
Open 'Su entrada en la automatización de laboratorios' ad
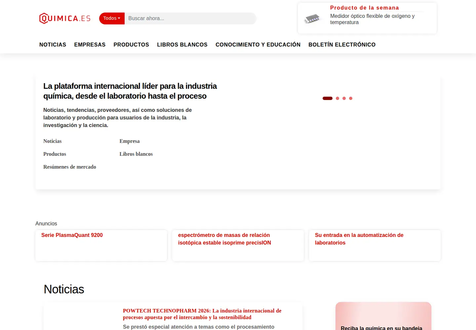pyautogui.click(x=359, y=239)
